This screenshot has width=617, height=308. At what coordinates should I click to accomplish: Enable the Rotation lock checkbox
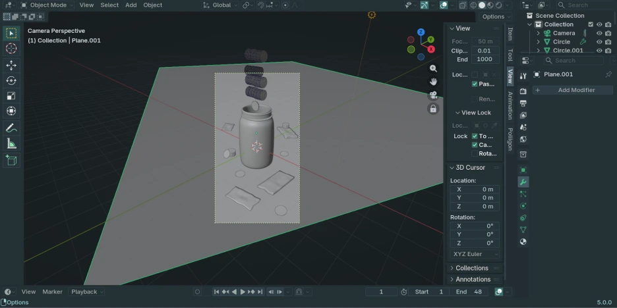click(x=475, y=153)
